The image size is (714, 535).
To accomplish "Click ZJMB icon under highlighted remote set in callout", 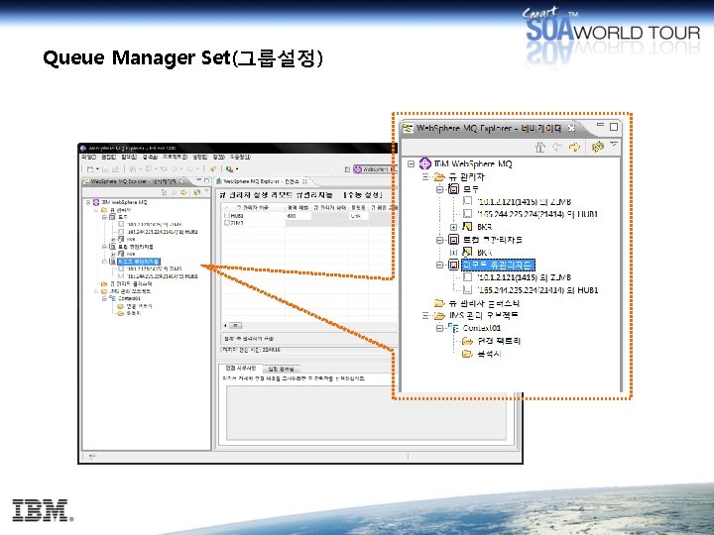I will point(468,277).
